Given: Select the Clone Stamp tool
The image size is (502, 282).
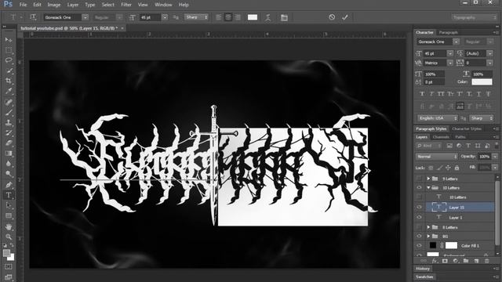Looking at the screenshot, I should click(9, 123).
